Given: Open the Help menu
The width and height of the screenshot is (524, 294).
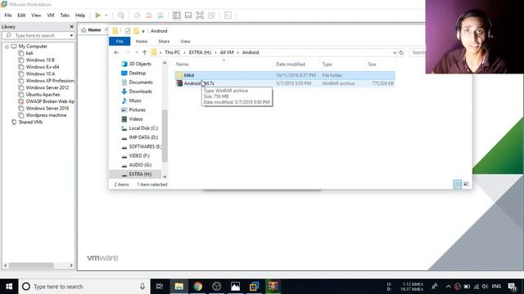Looking at the screenshot, I should click(x=80, y=16).
